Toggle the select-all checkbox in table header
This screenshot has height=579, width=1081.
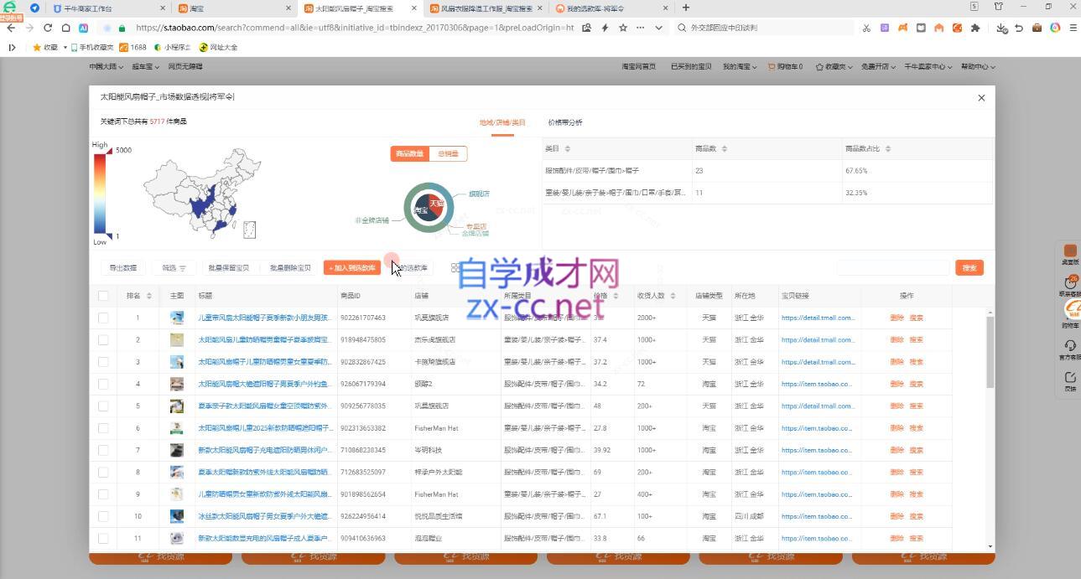click(103, 296)
